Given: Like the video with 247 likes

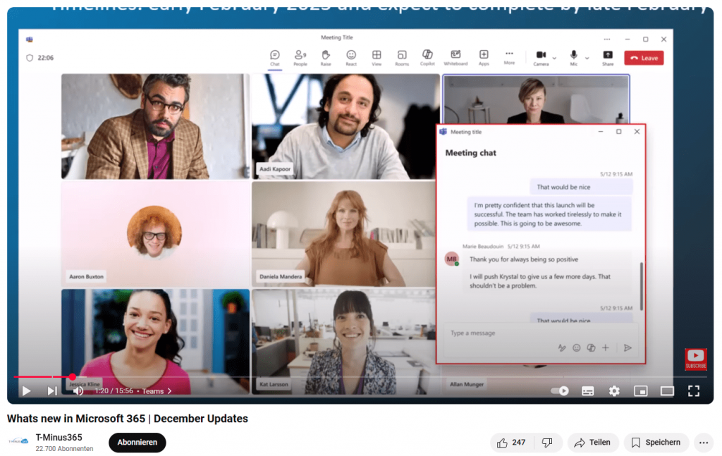Looking at the screenshot, I should [512, 443].
